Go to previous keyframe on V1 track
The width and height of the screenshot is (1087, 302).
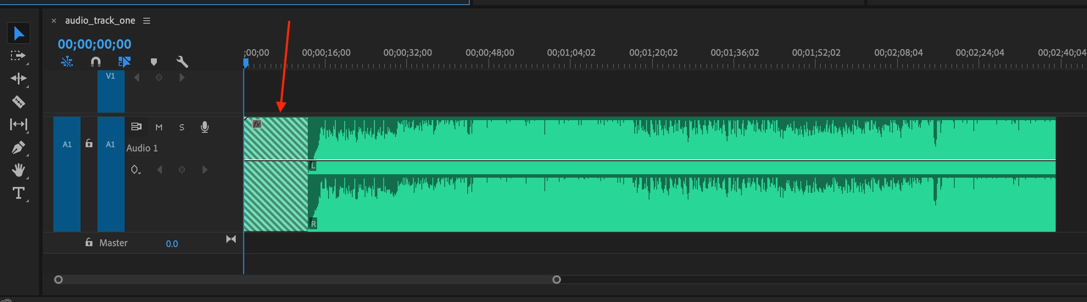click(137, 77)
